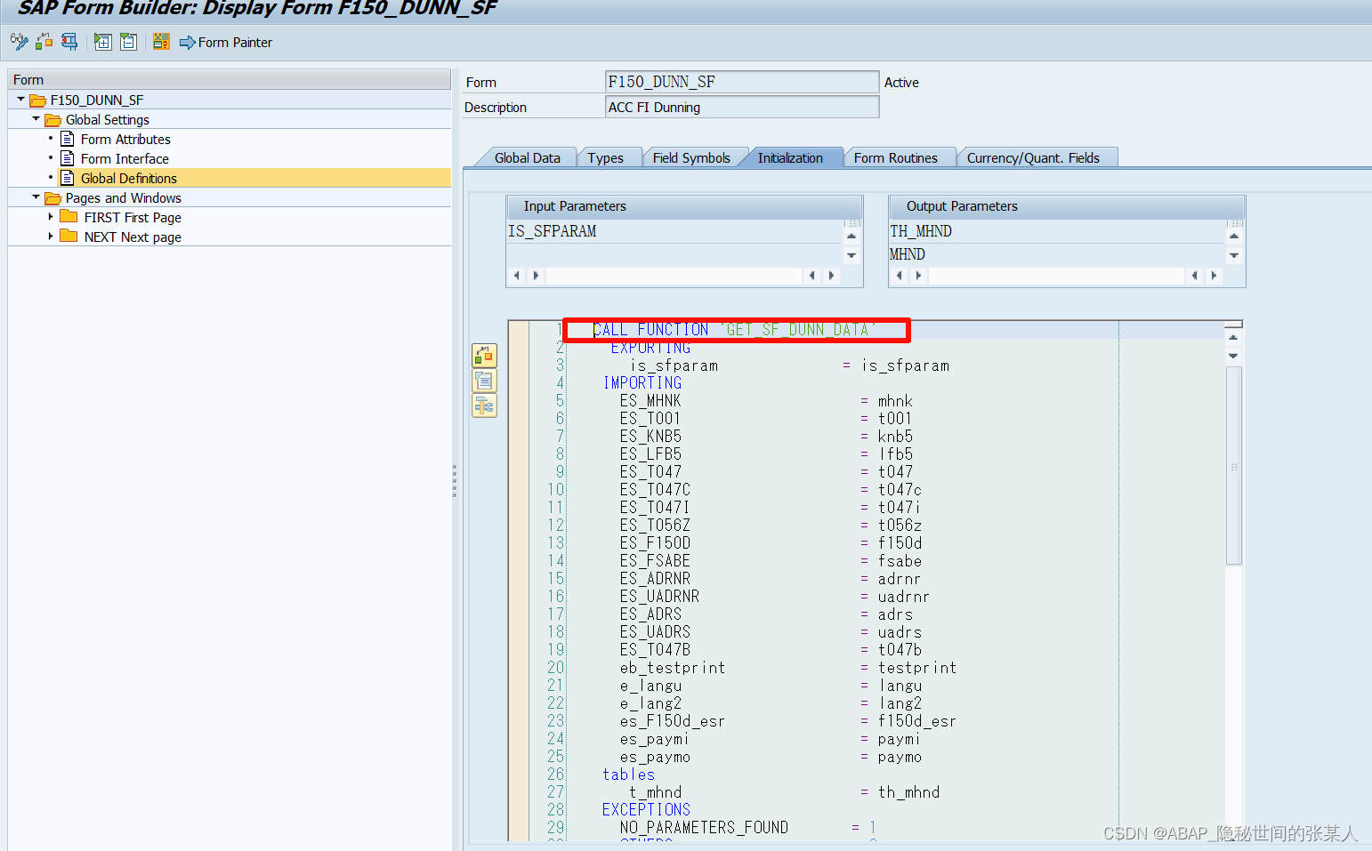Click the Output Parameters column header
The height and width of the screenshot is (851, 1372).
[x=1066, y=206]
